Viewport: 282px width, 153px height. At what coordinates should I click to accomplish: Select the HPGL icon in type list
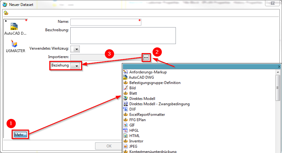126,131
